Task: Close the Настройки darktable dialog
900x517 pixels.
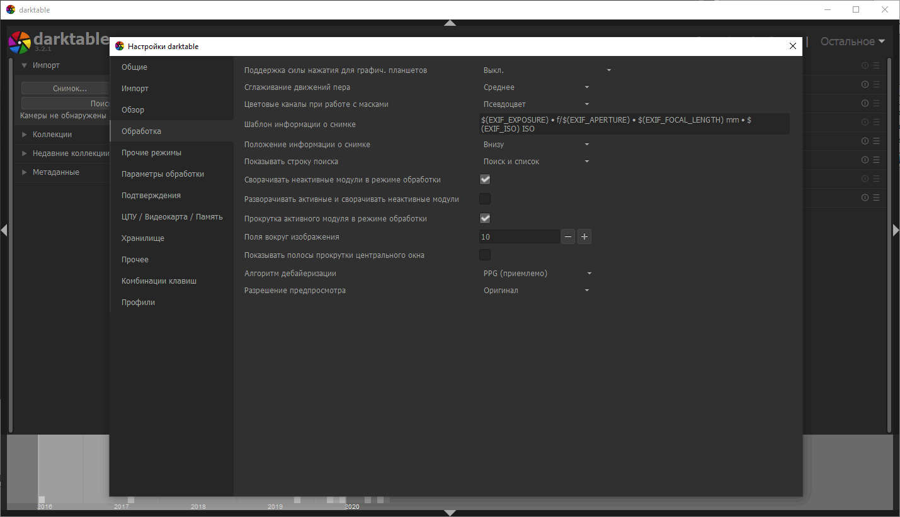Action: point(793,46)
